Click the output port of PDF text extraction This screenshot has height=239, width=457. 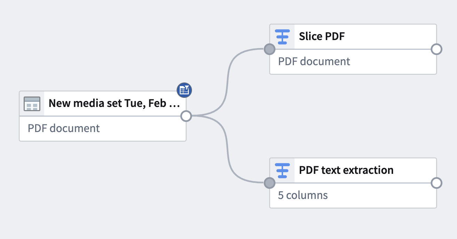pos(436,183)
